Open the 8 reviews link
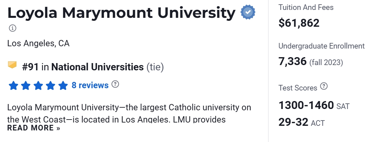369x142 pixels. click(x=90, y=85)
